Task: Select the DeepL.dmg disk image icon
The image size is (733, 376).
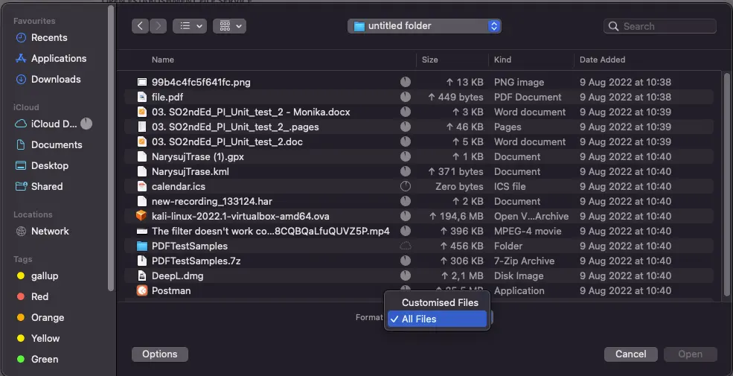Action: pyautogui.click(x=141, y=276)
